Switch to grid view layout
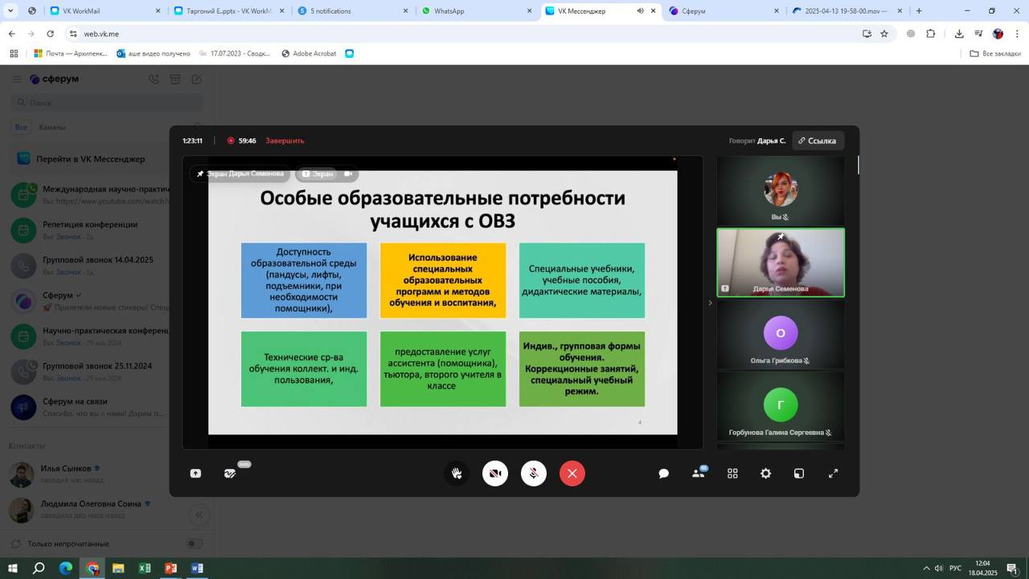 tap(732, 474)
